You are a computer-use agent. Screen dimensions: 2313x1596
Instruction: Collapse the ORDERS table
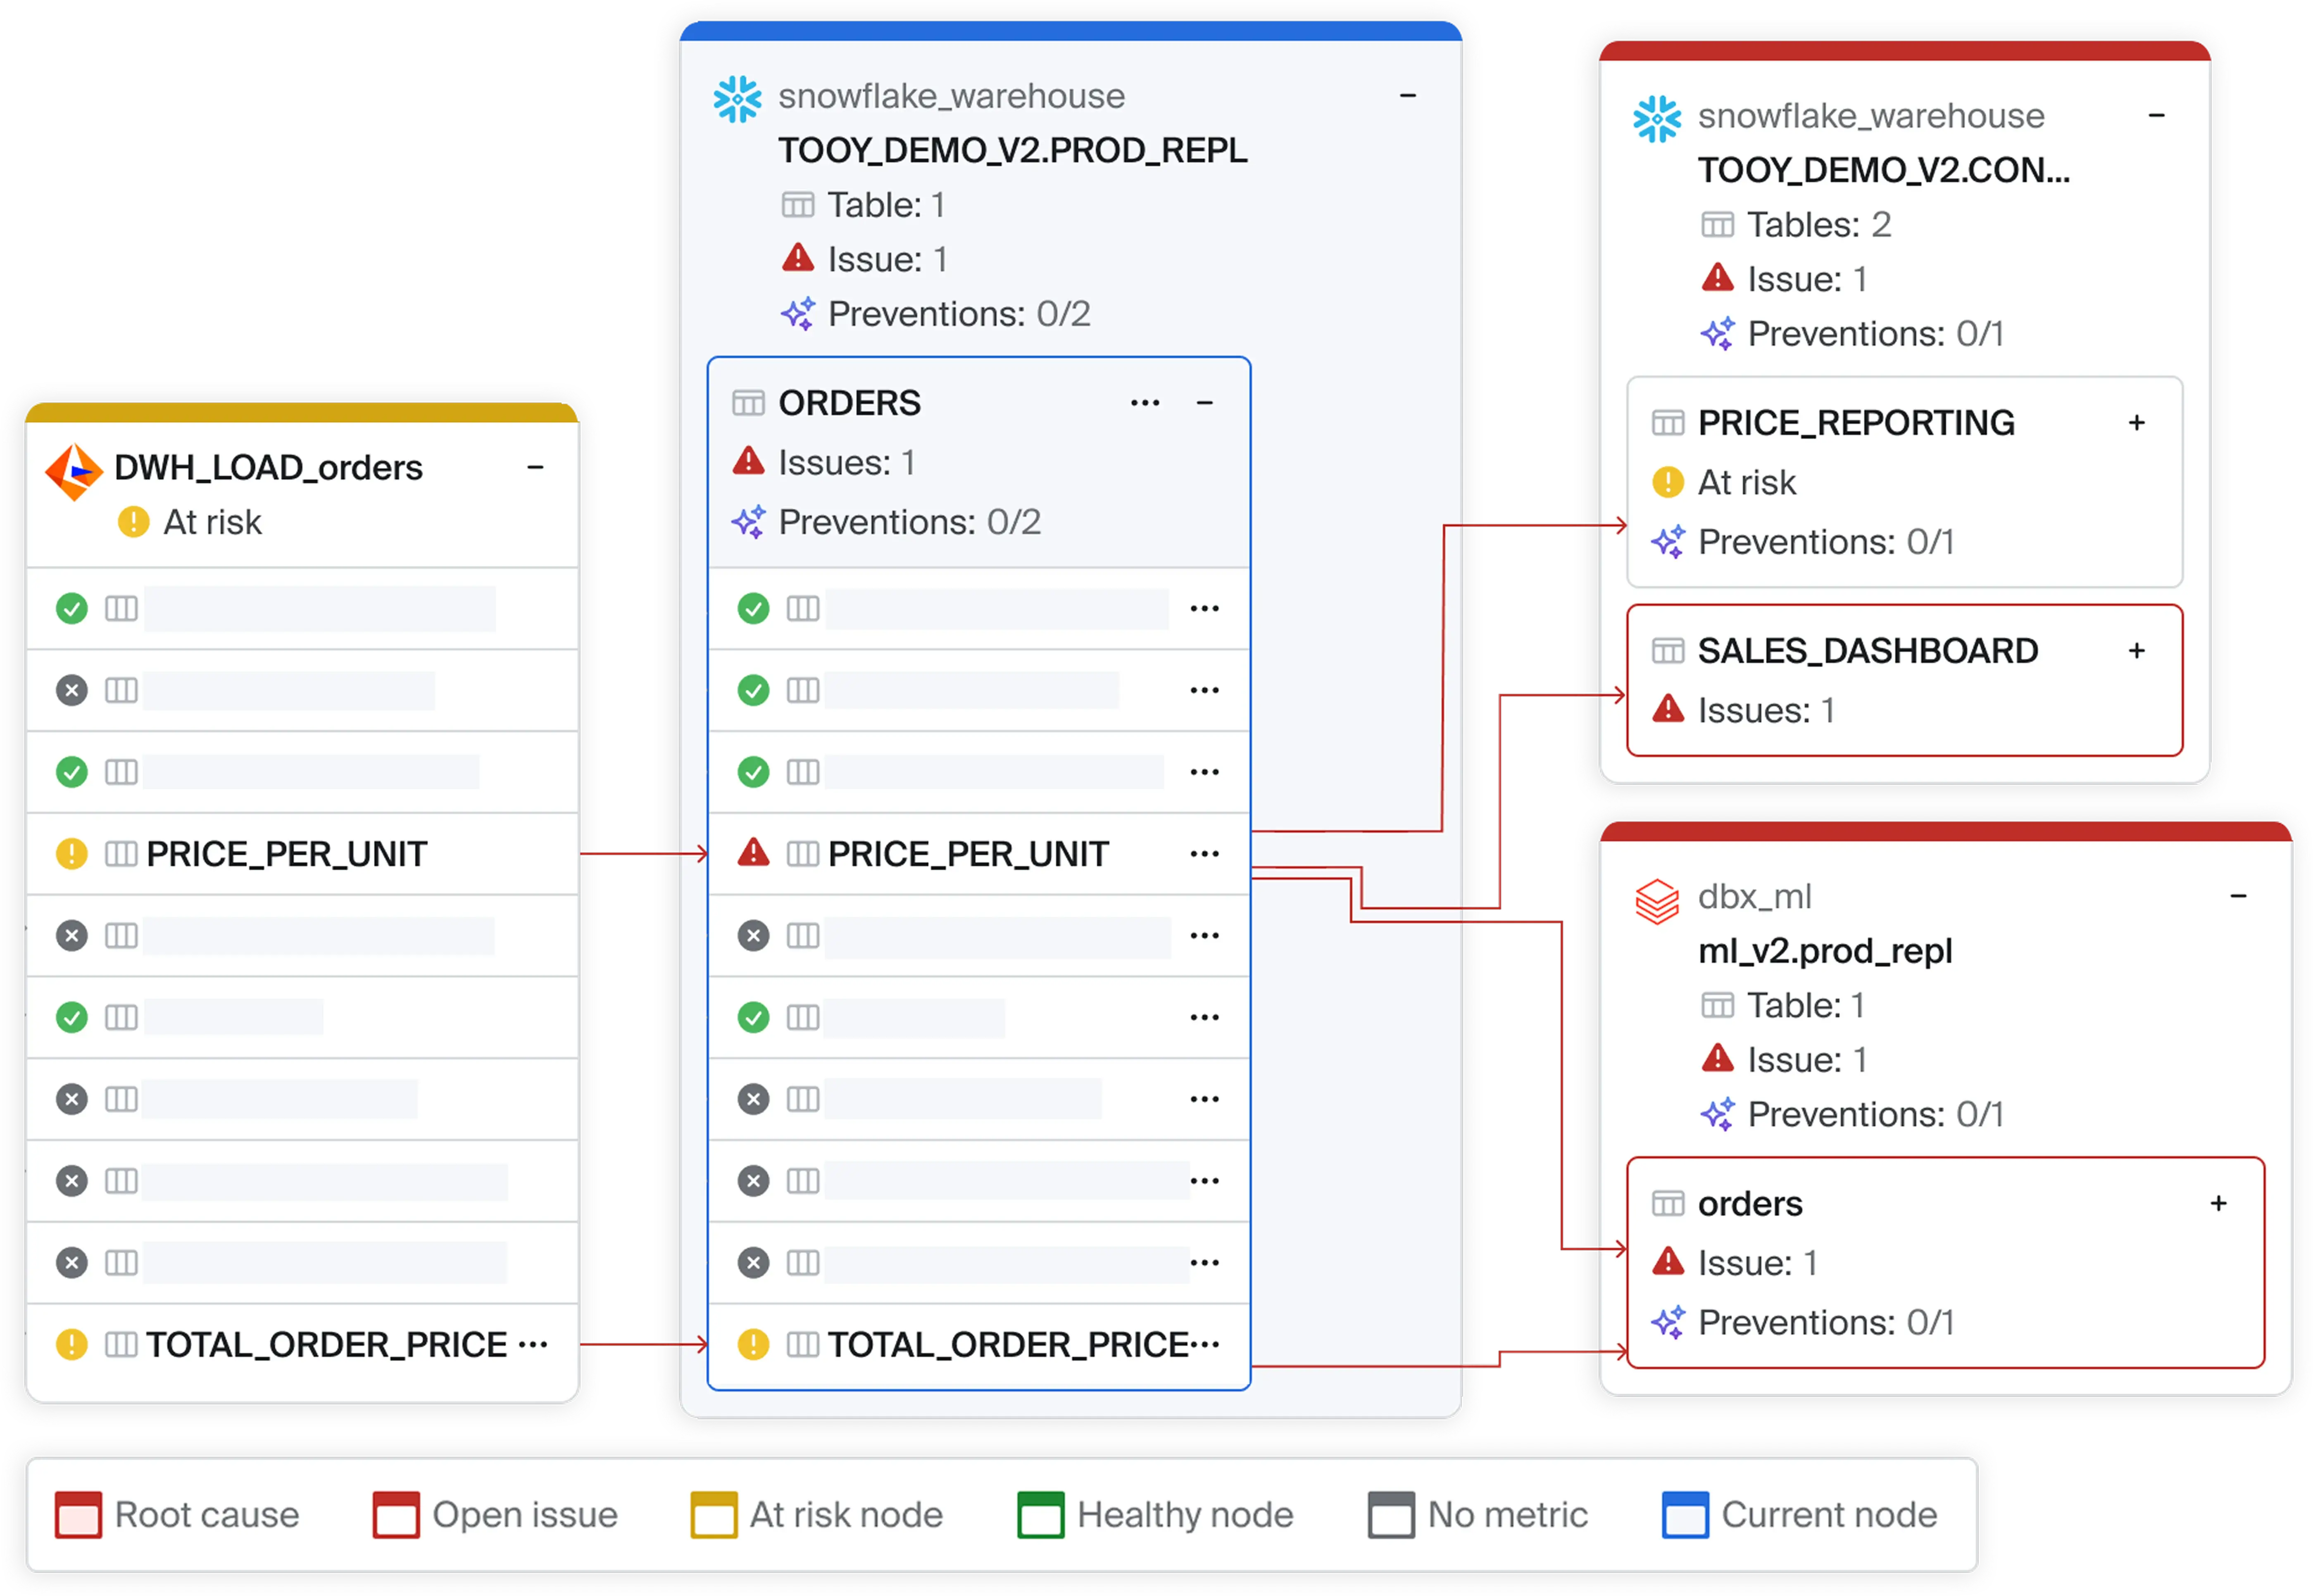pos(1204,403)
